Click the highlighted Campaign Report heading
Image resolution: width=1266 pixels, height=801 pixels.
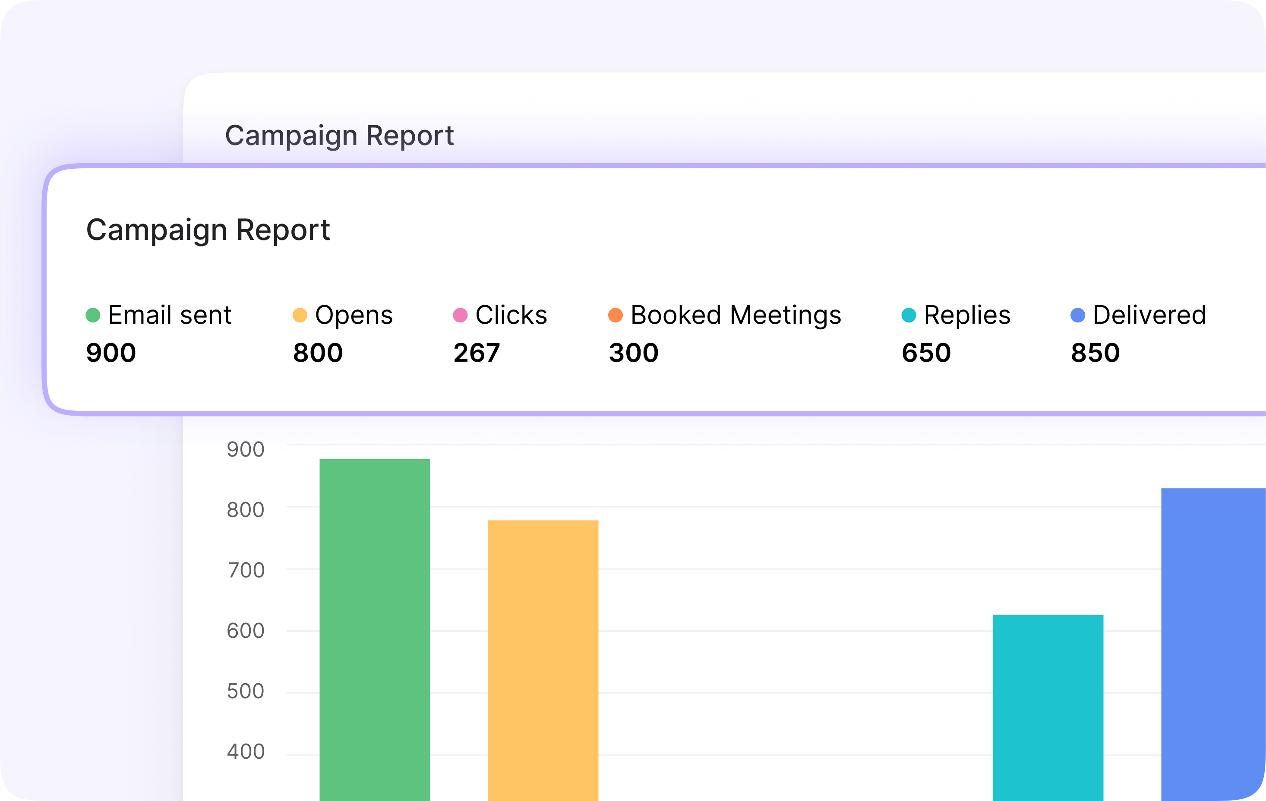208,230
